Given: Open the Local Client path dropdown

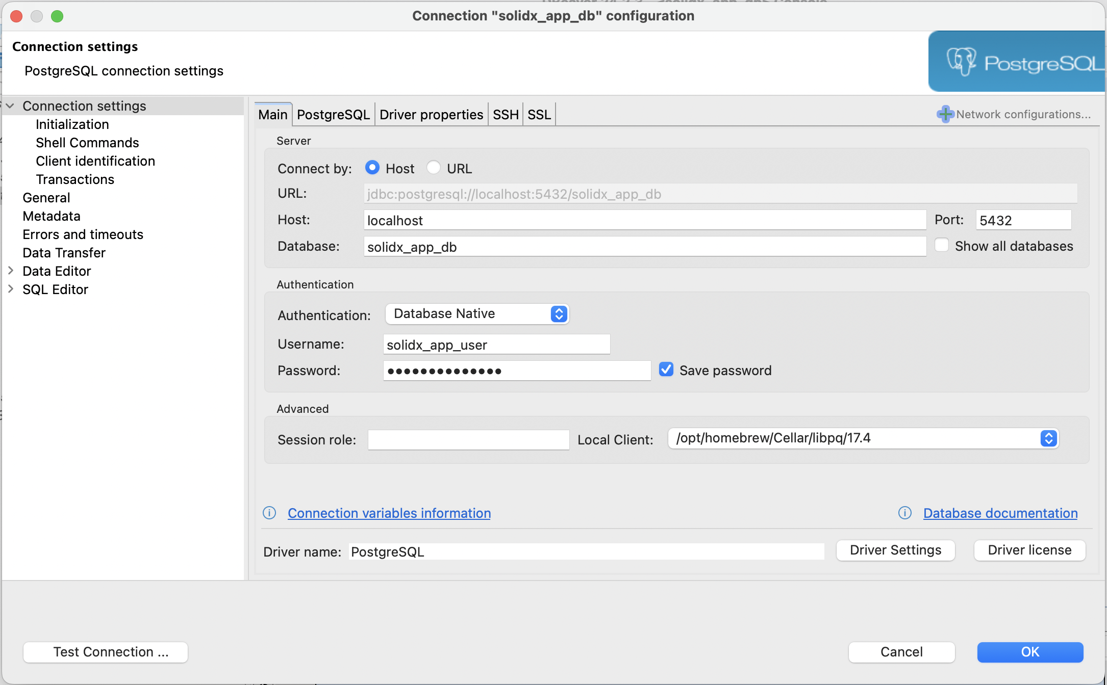Looking at the screenshot, I should [x=863, y=438].
